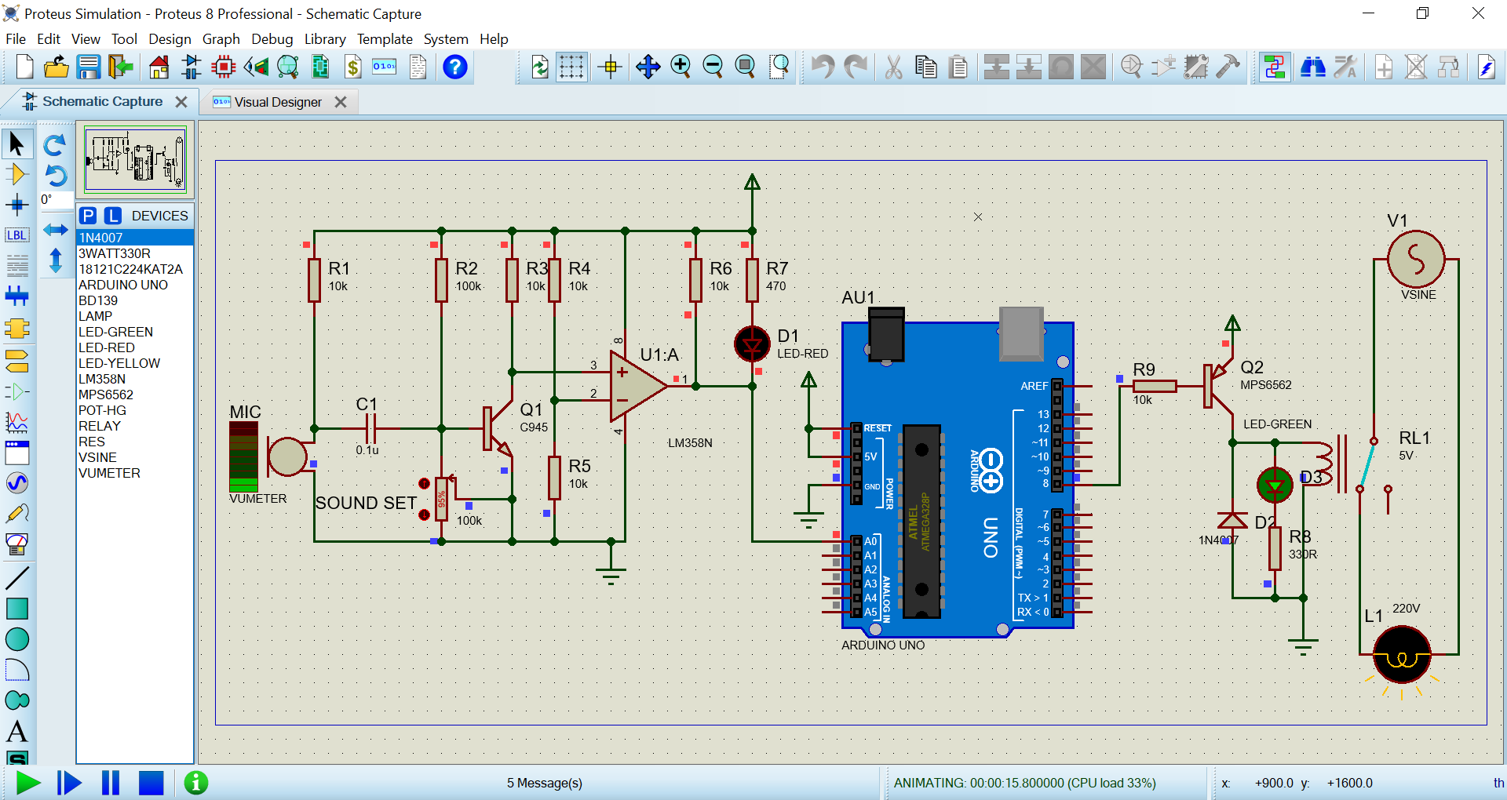Open the 5 Message(s) simulation log
This screenshot has width=1507, height=800.
(544, 783)
